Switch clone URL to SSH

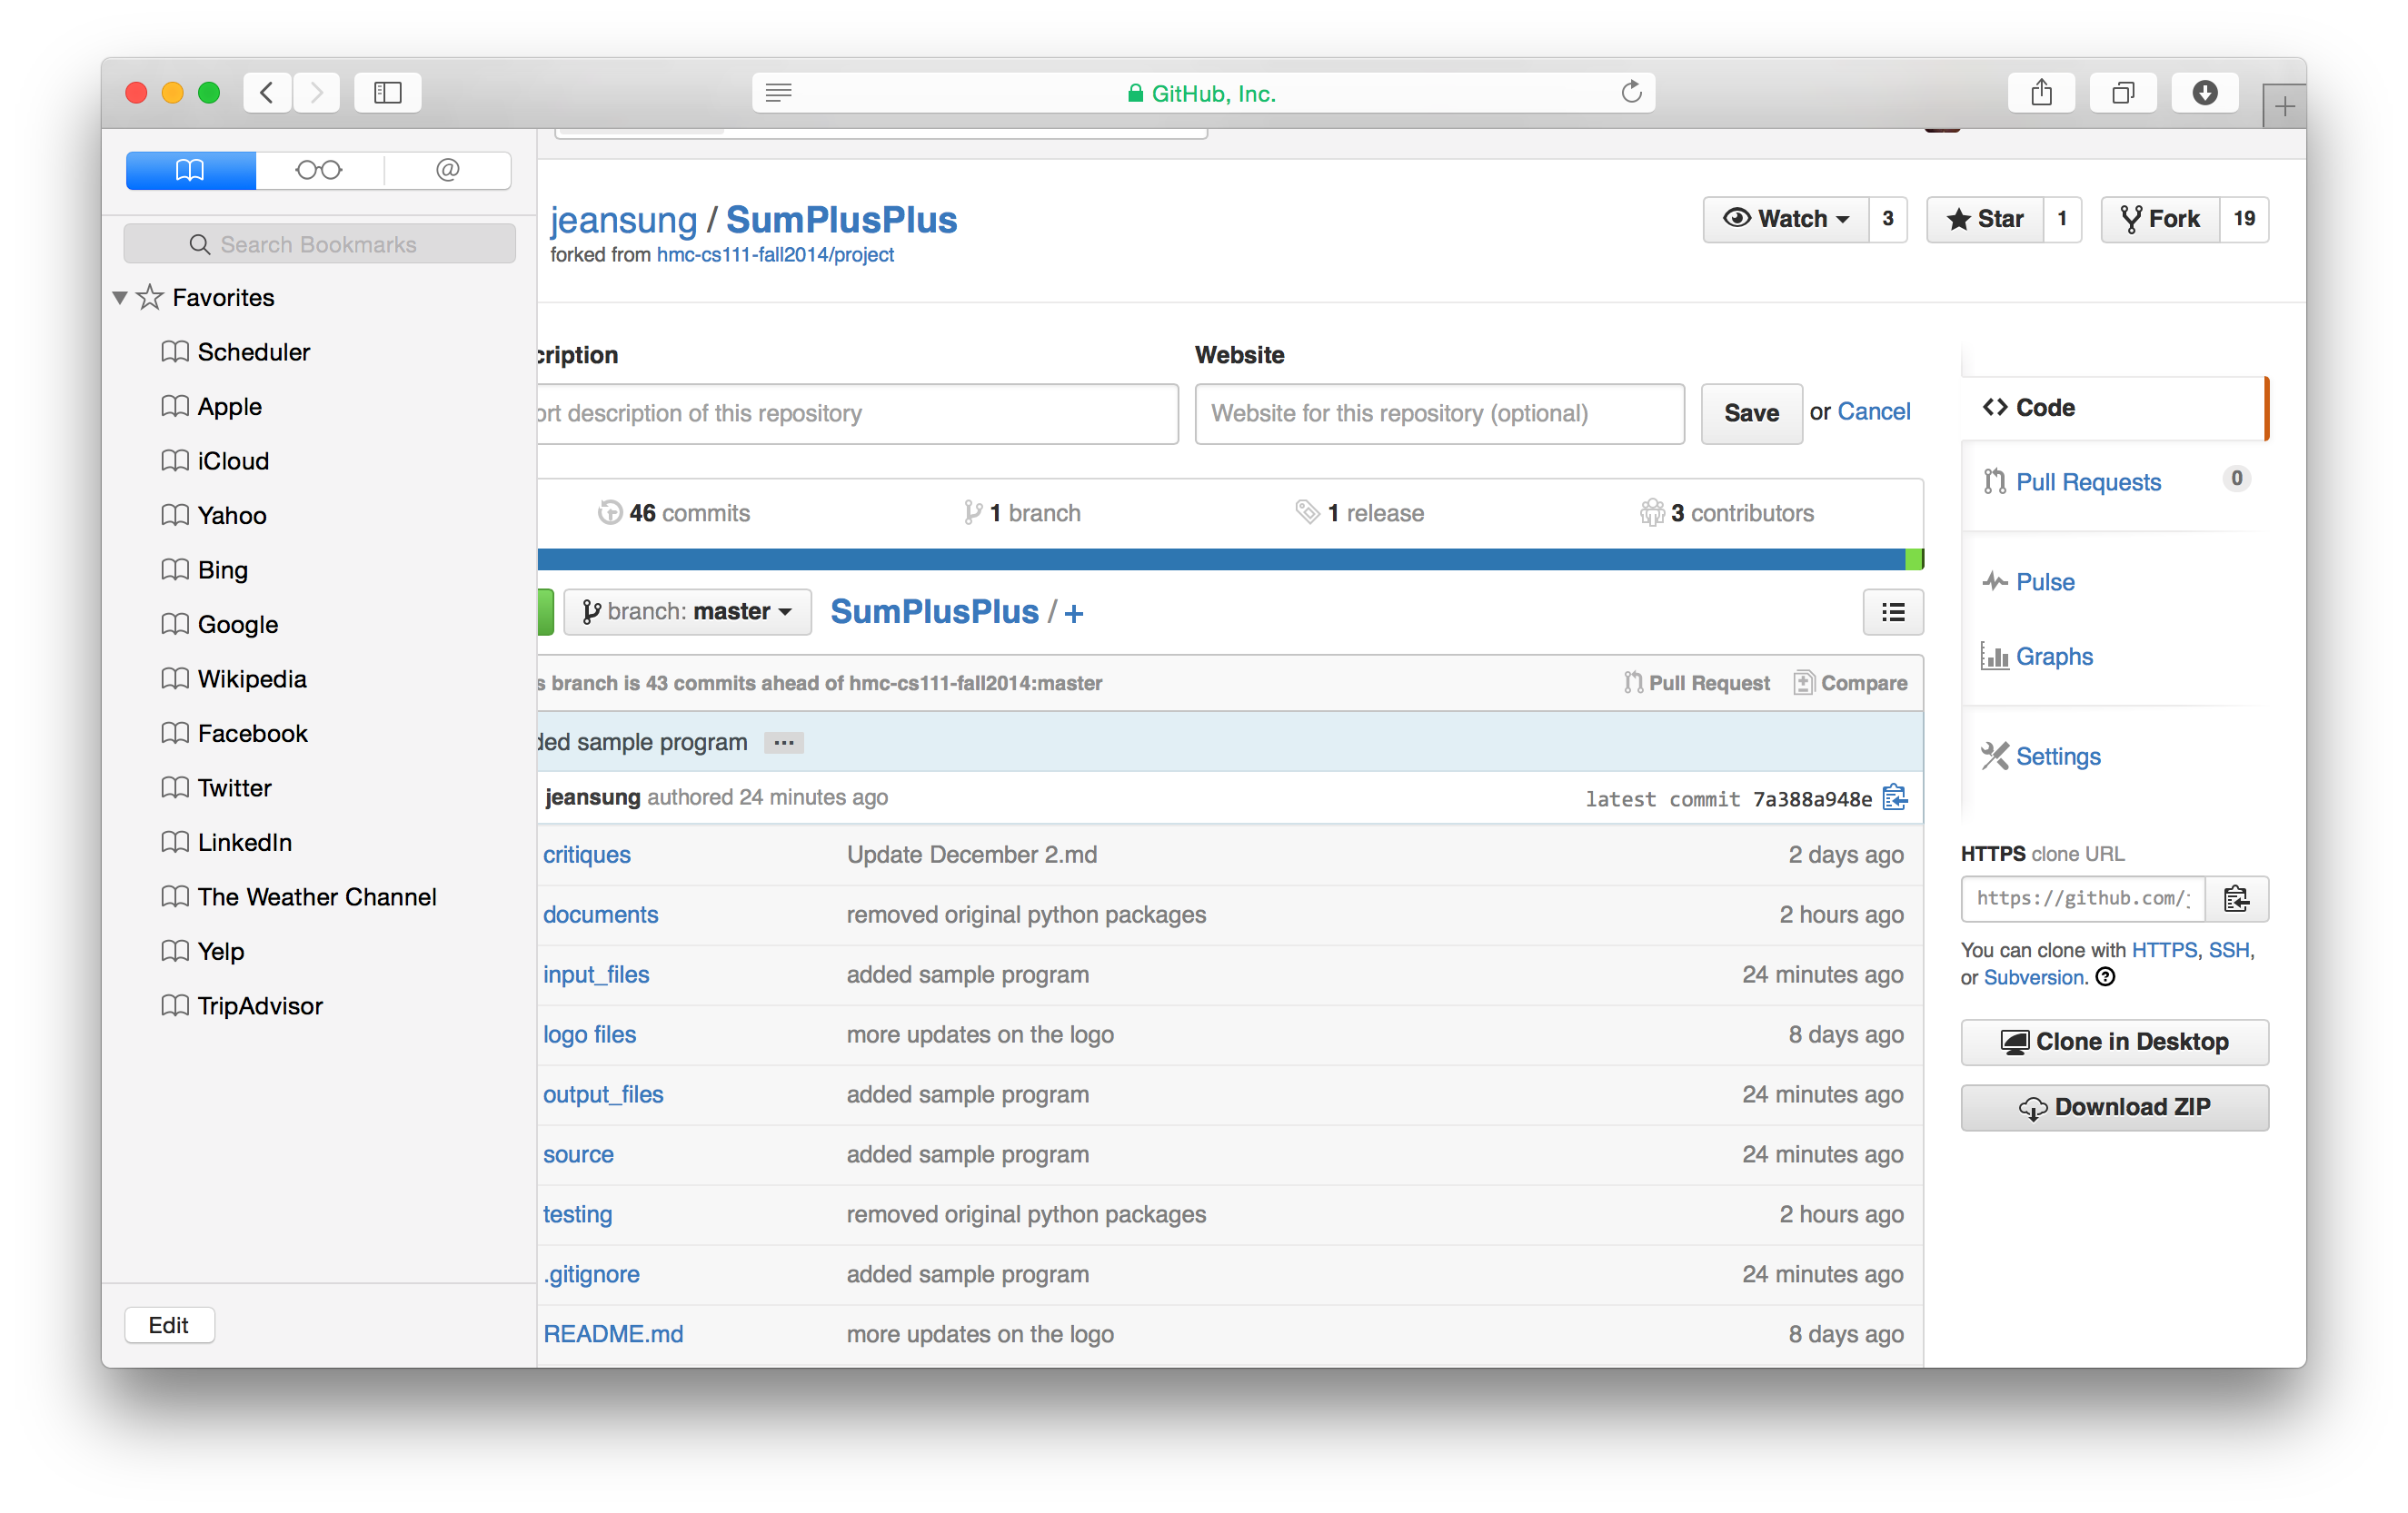tap(2228, 949)
